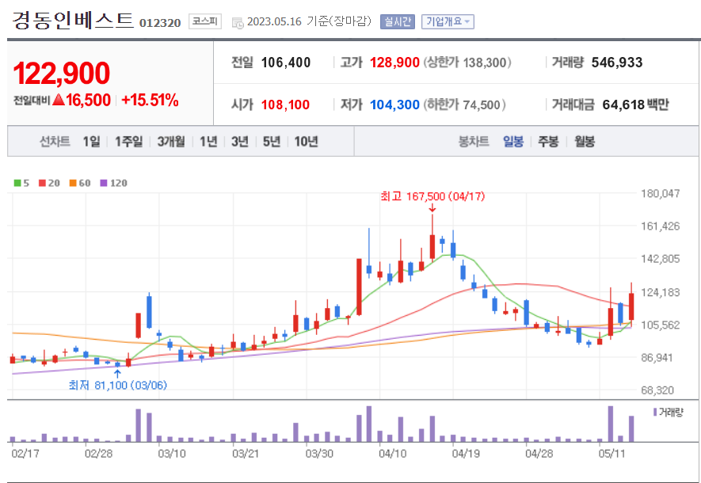The height and width of the screenshot is (483, 701).
Task: Select the 1일 line chart tab
Action: coord(91,142)
